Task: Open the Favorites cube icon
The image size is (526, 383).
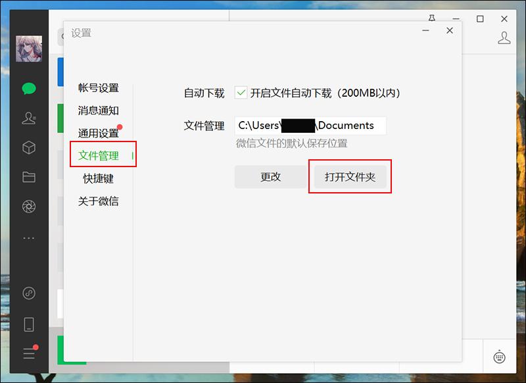Action: coord(29,147)
